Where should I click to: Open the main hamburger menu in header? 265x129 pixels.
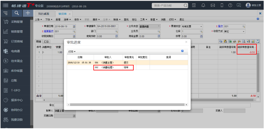point(5,5)
